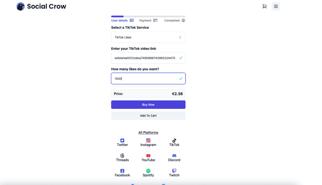Click the checkout progress bar
The height and width of the screenshot is (185, 322).
click(148, 17)
